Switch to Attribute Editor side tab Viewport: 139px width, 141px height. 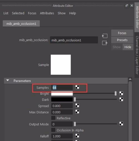click(x=137, y=17)
